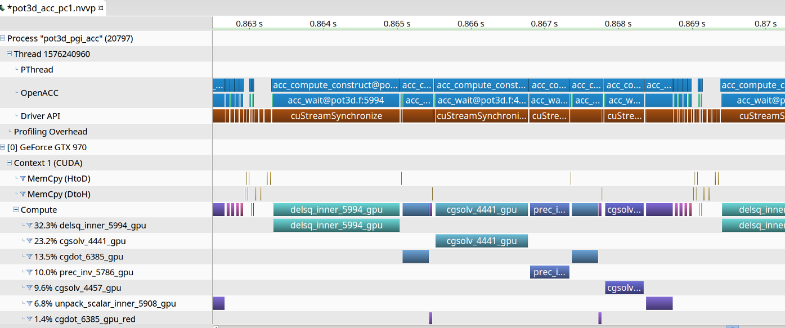Collapse the Thread 1576240960 node
The image size is (785, 328).
(9, 54)
